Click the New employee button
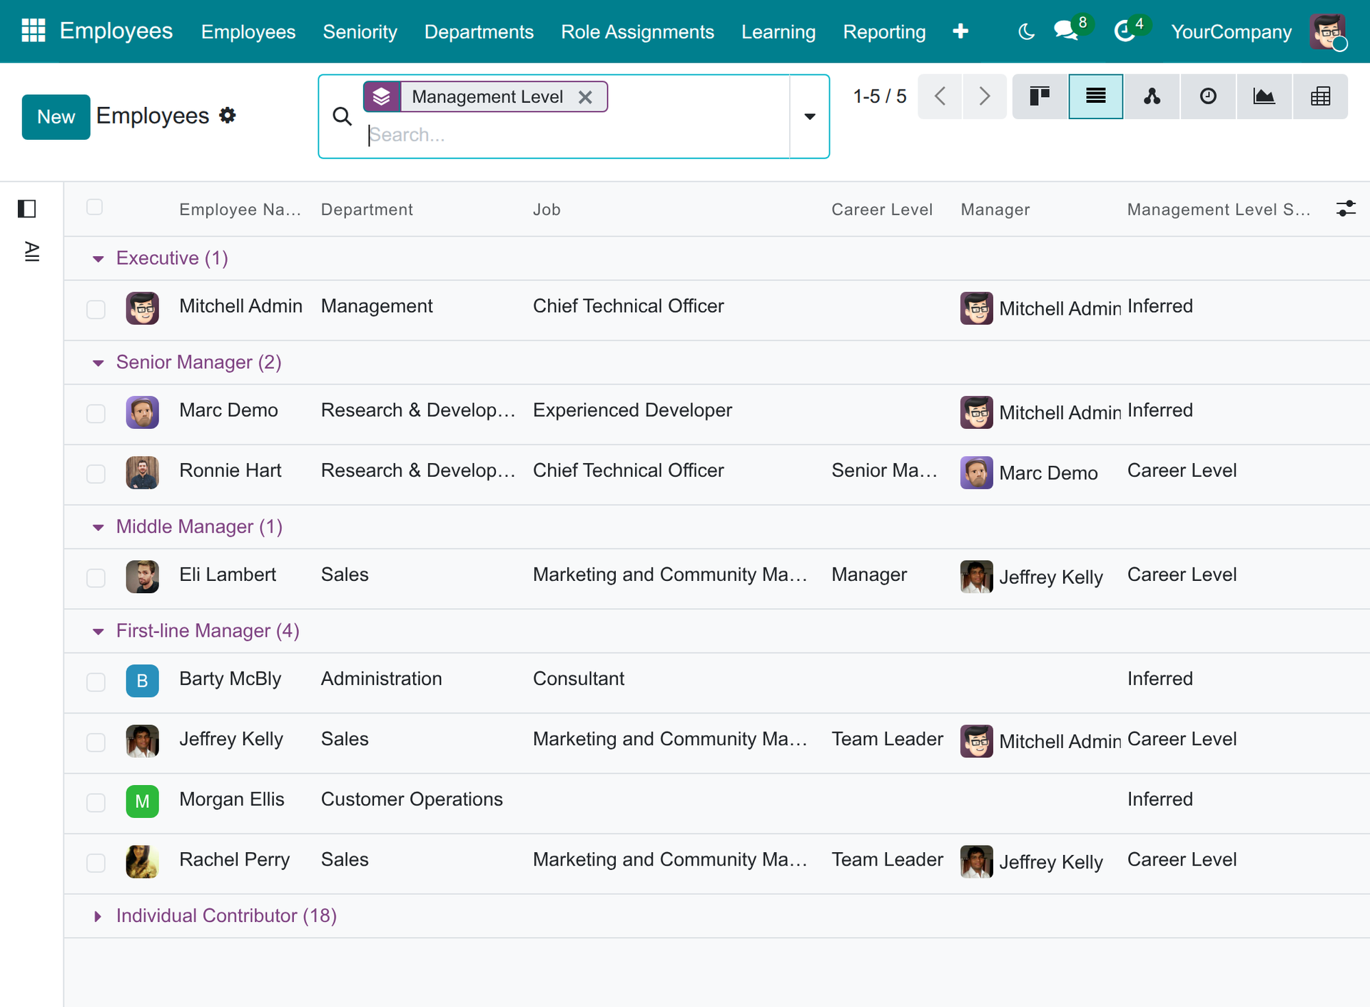The image size is (1370, 1007). point(56,116)
